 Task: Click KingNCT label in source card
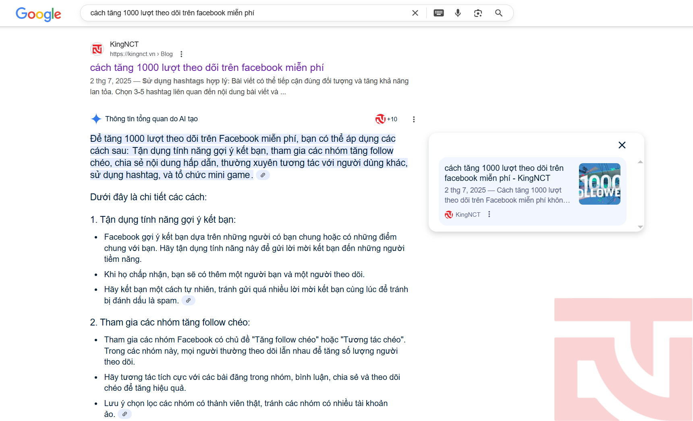pos(468,215)
